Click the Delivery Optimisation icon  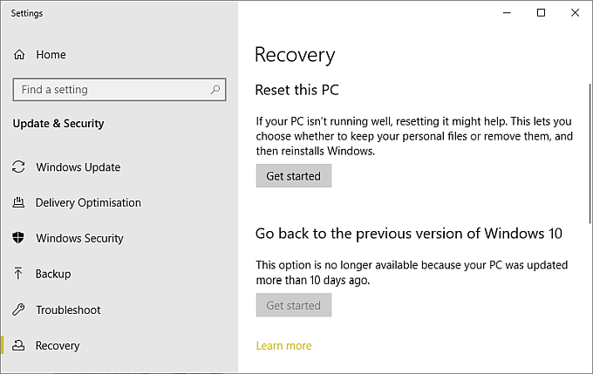[x=19, y=203]
